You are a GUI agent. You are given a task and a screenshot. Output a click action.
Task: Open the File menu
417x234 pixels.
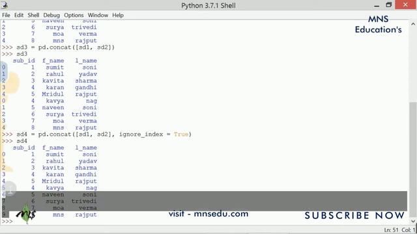click(x=6, y=15)
